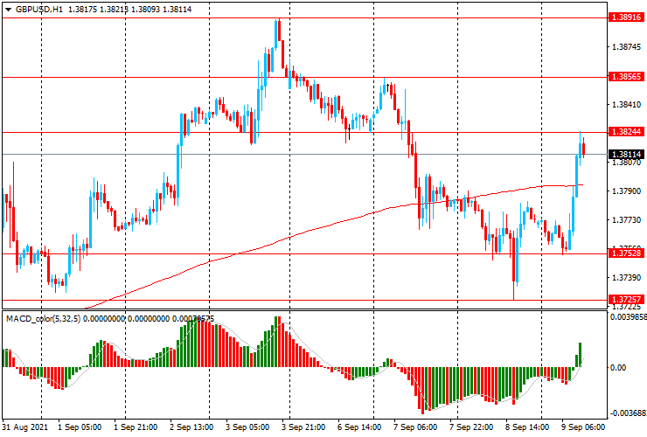Open the chart menu triangle beside GBPUSD,H1

click(8, 10)
